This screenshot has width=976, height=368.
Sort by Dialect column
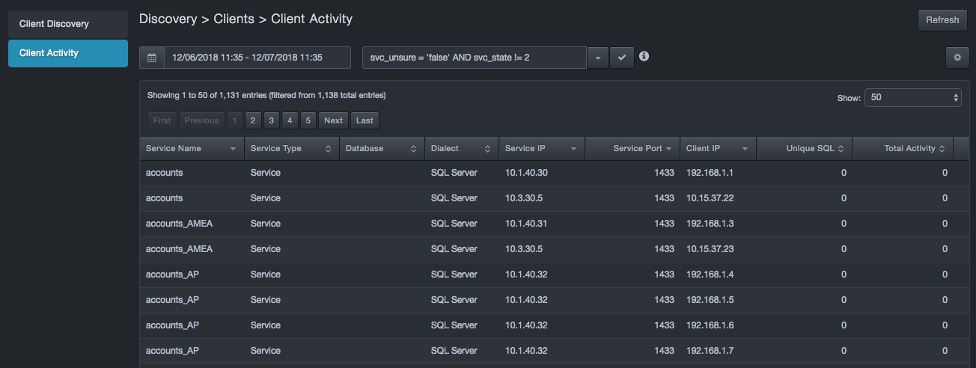tap(462, 148)
